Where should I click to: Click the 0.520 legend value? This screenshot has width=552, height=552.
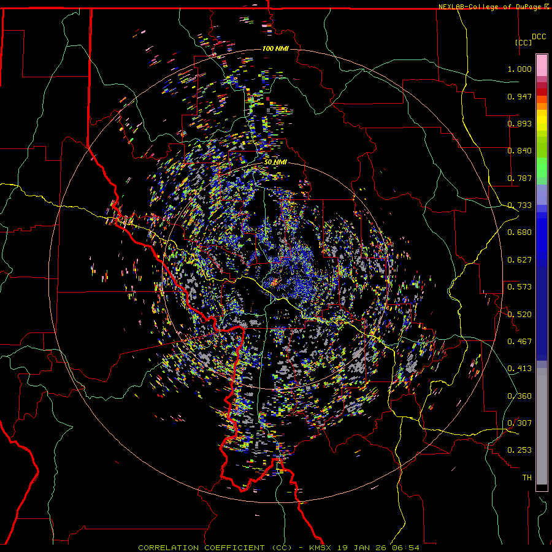[519, 315]
